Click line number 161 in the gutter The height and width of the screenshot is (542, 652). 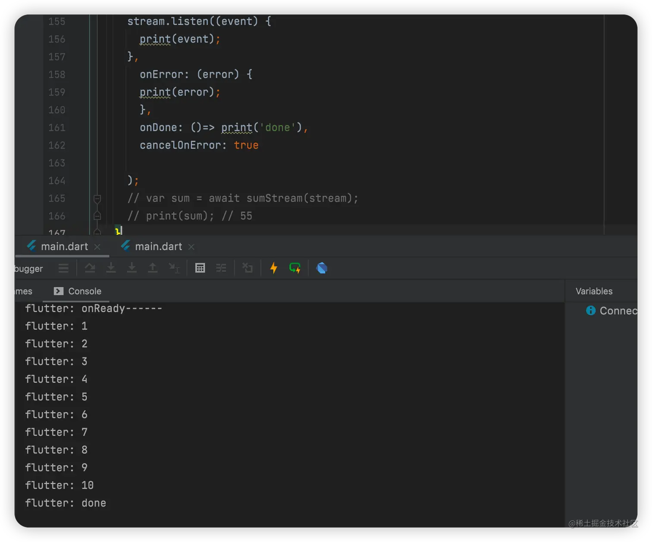(x=56, y=128)
